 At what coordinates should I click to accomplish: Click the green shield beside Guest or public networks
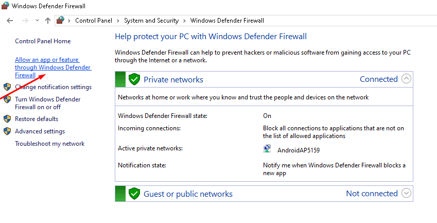[x=134, y=194]
